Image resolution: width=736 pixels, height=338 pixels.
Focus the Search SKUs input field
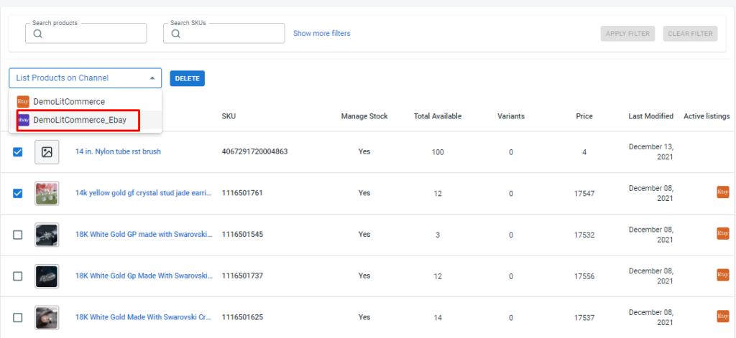point(230,34)
